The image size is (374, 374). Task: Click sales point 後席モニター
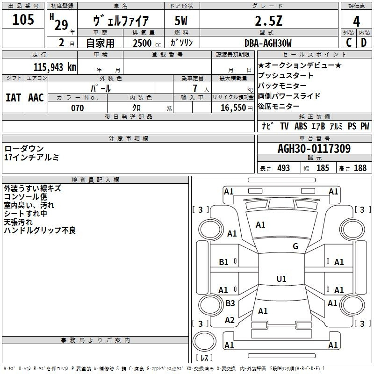coord(279,106)
